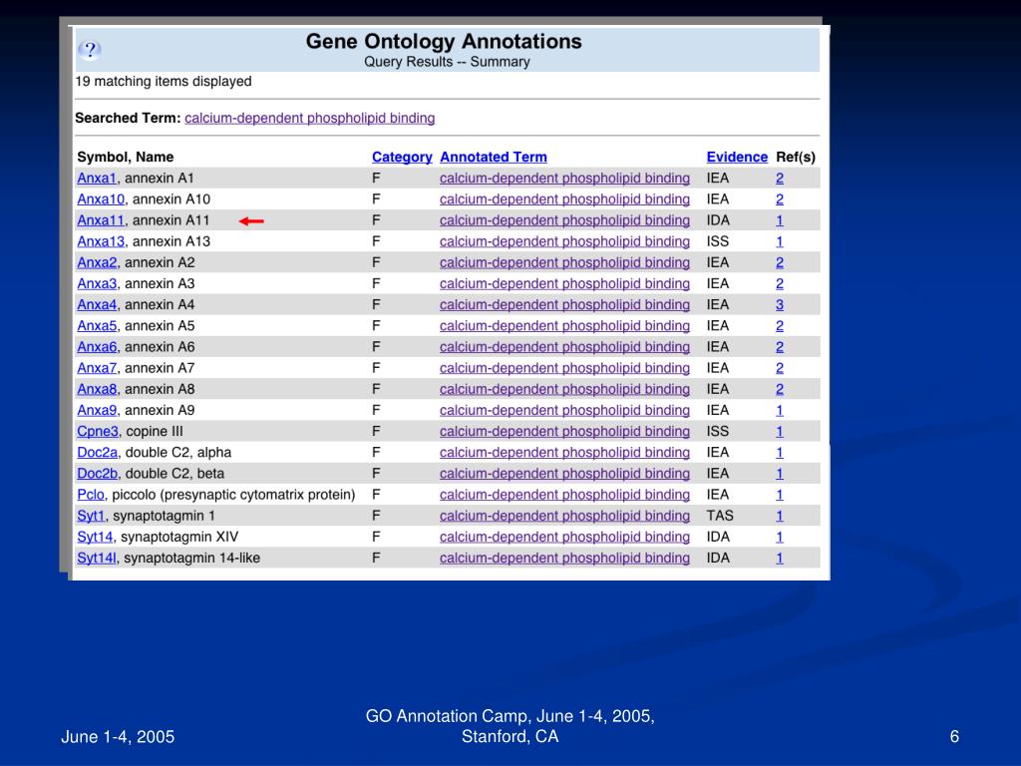The image size is (1021, 766).
Task: Open the reference count 2 for Anxa10
Action: 780,199
